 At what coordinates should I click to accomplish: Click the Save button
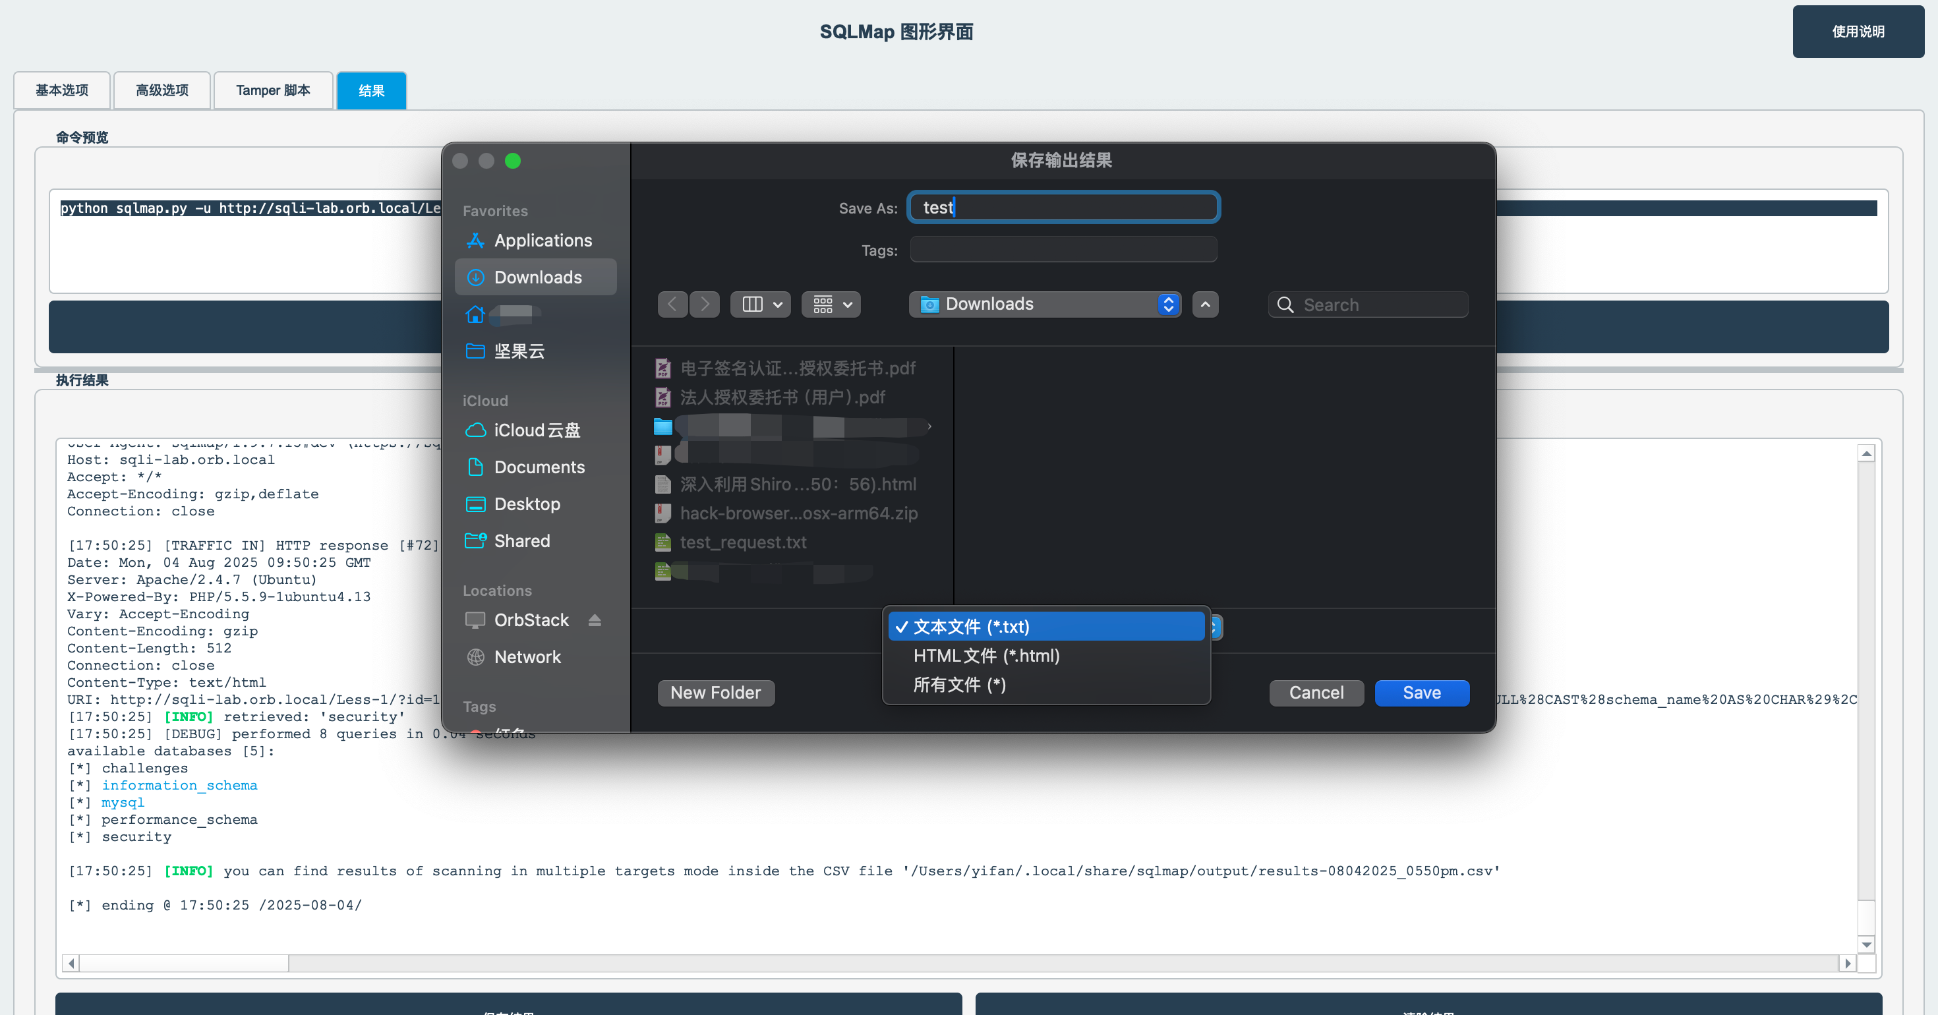(1421, 692)
